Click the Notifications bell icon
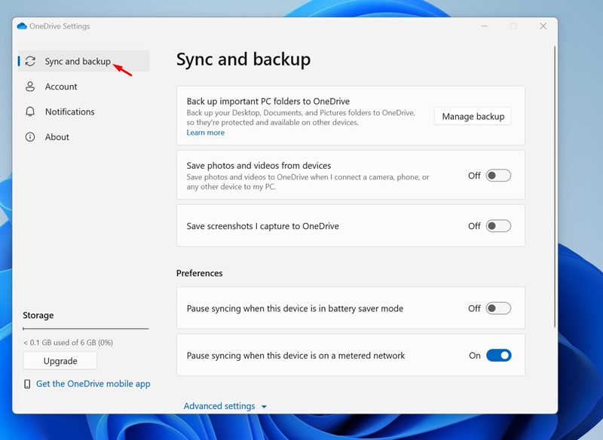603x440 pixels. pos(30,112)
